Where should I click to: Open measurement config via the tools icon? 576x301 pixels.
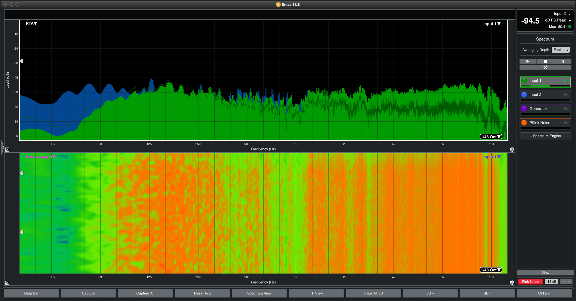coord(545,67)
